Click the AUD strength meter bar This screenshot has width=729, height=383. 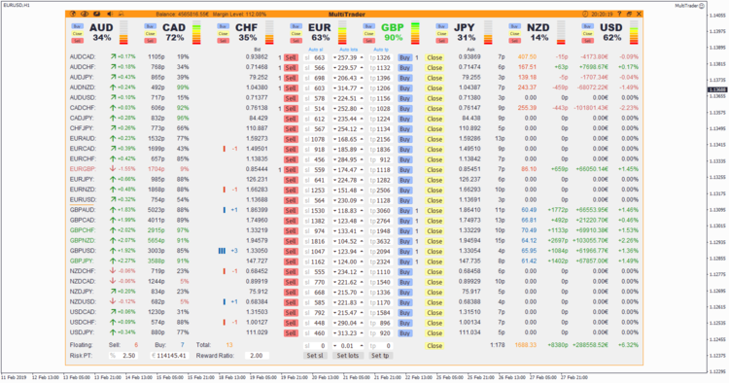pos(123,33)
